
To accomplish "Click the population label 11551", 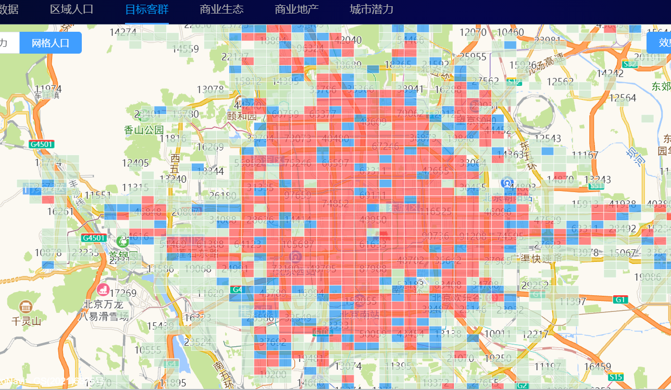I will click(x=98, y=195).
